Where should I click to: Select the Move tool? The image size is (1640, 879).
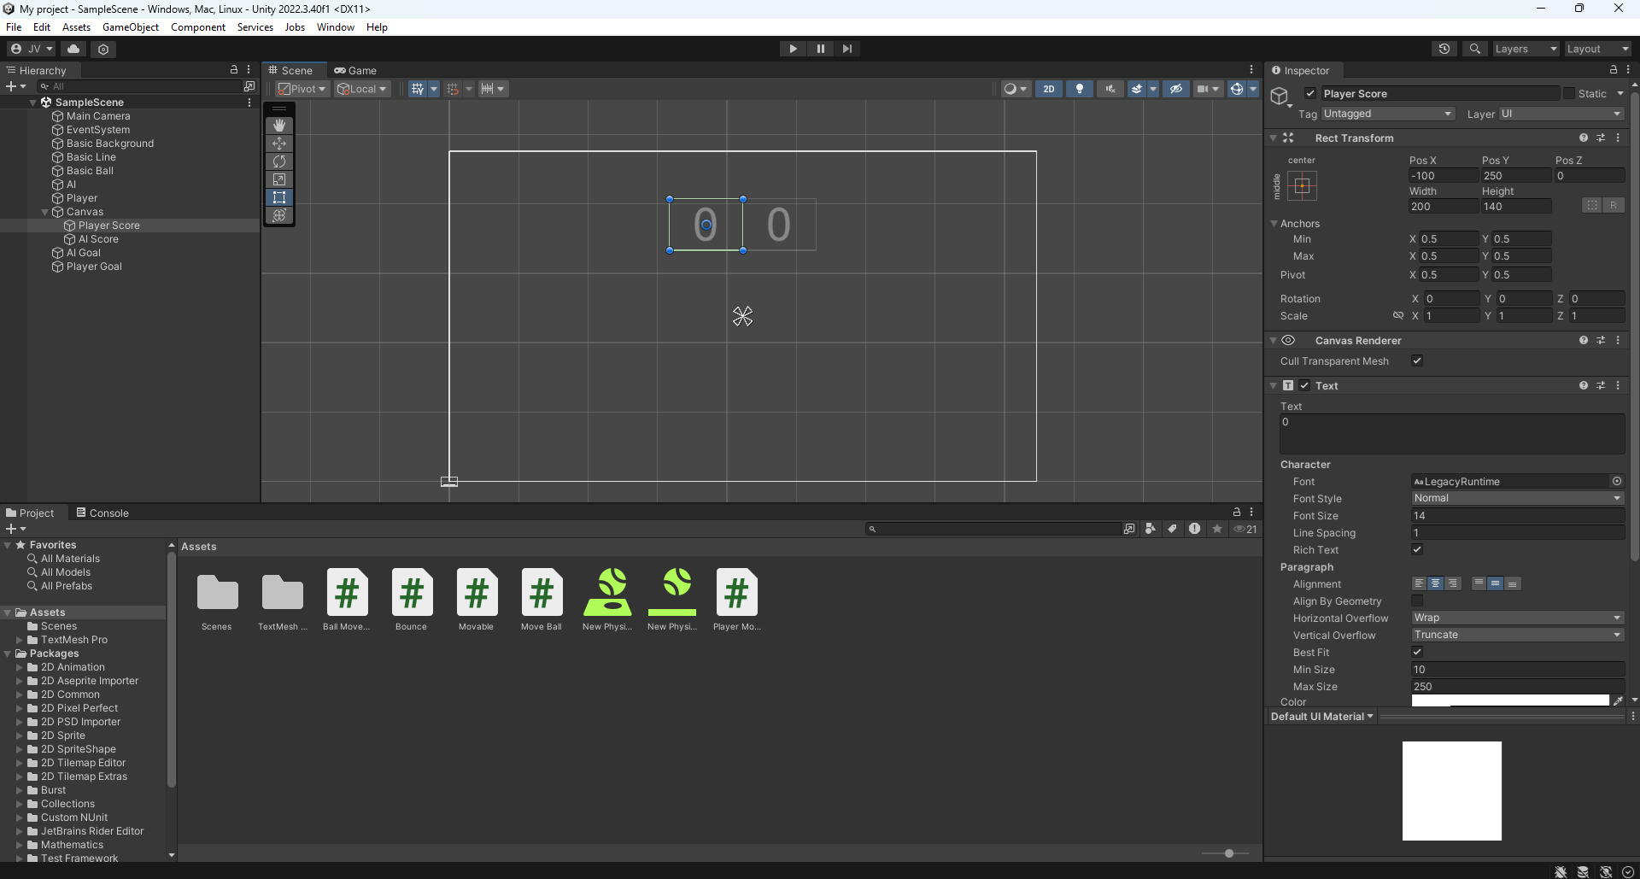pos(279,144)
